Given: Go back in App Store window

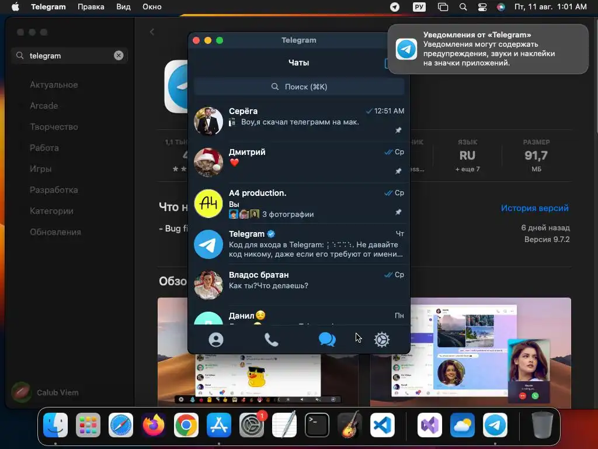Looking at the screenshot, I should [152, 32].
